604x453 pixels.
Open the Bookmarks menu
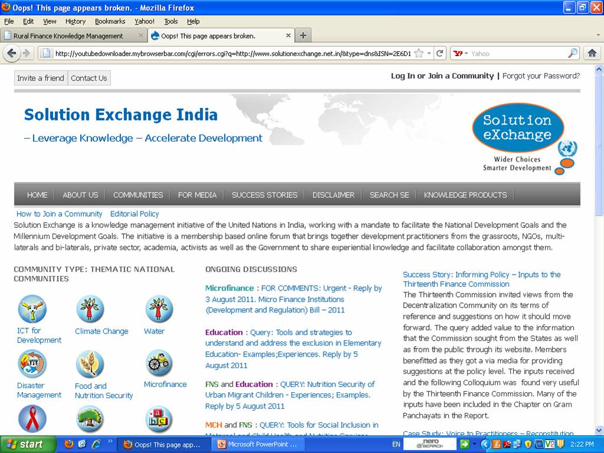(110, 21)
